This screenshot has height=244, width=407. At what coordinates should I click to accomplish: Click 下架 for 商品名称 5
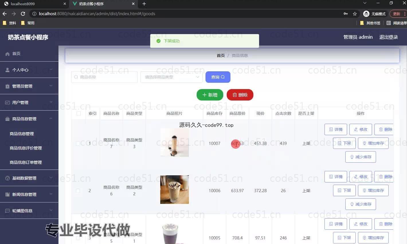point(344,238)
